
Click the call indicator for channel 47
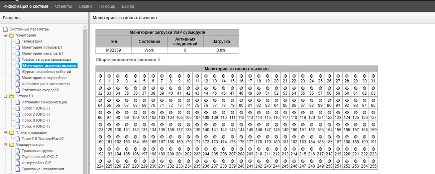coord(232,88)
